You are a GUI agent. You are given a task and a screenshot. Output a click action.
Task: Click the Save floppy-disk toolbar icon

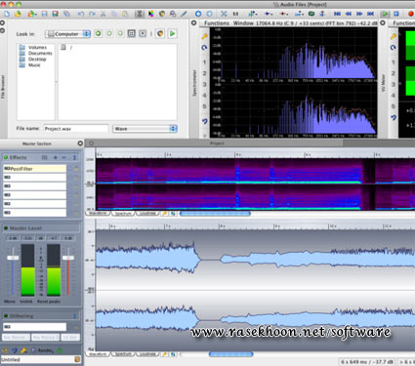click(45, 14)
